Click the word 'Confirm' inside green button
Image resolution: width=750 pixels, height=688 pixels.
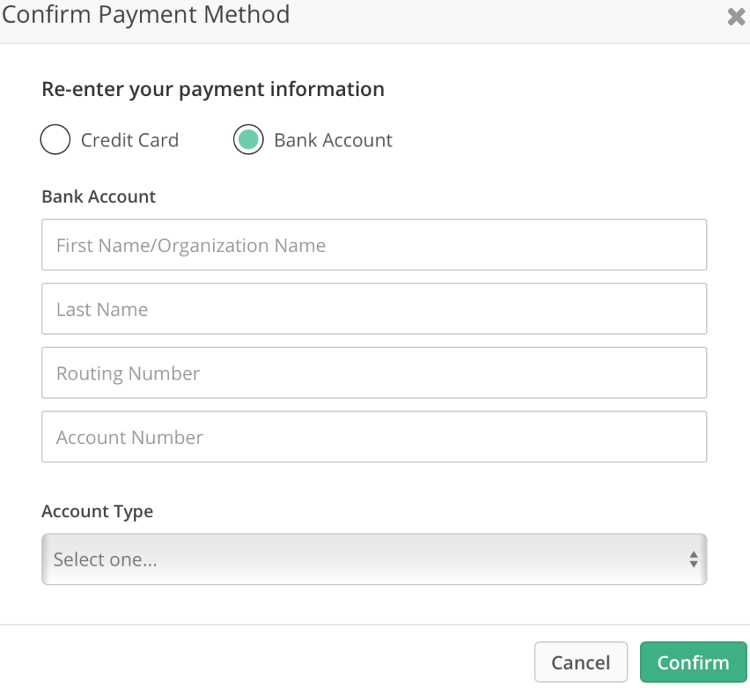(694, 662)
